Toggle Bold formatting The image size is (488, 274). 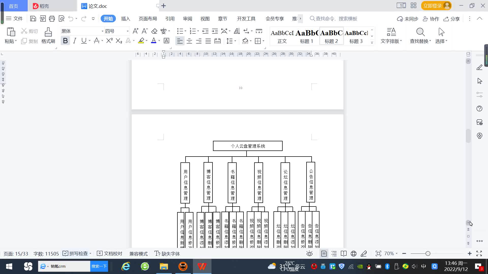65,41
